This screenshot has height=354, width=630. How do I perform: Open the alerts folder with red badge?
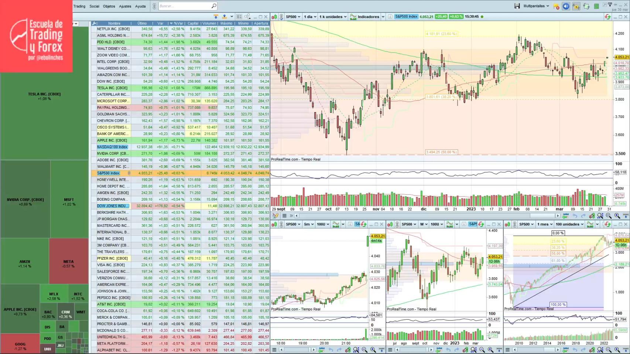click(x=556, y=6)
